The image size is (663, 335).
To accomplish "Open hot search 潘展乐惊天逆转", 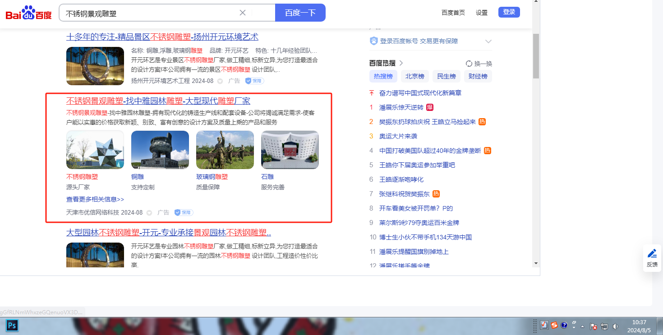I will coord(401,107).
